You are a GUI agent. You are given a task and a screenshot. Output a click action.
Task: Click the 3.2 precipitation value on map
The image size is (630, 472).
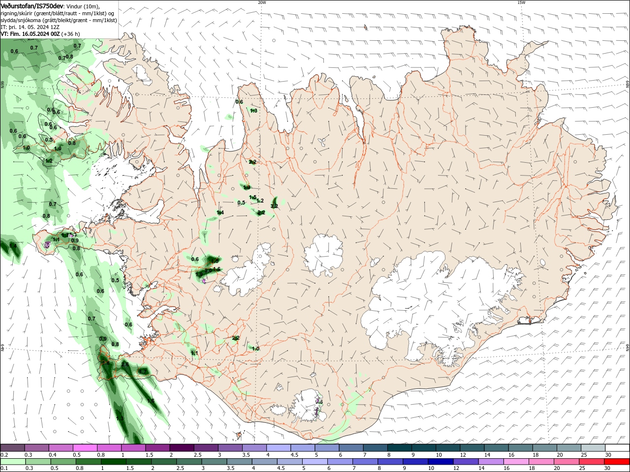click(274, 206)
